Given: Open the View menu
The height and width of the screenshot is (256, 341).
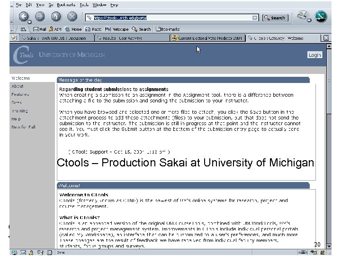Looking at the screenshot, I should [40, 5].
